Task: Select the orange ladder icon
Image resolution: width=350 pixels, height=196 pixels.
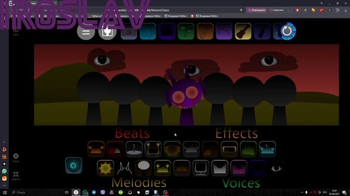Action: [205, 32]
